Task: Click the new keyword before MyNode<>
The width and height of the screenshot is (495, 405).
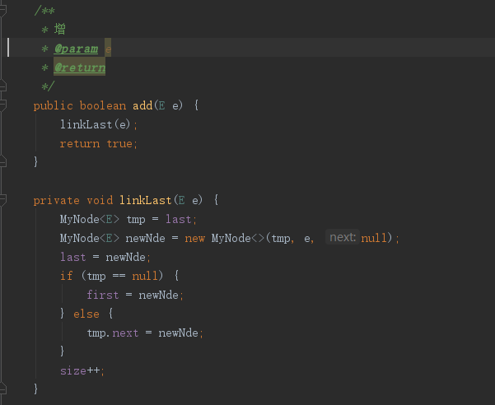Action: [194, 238]
